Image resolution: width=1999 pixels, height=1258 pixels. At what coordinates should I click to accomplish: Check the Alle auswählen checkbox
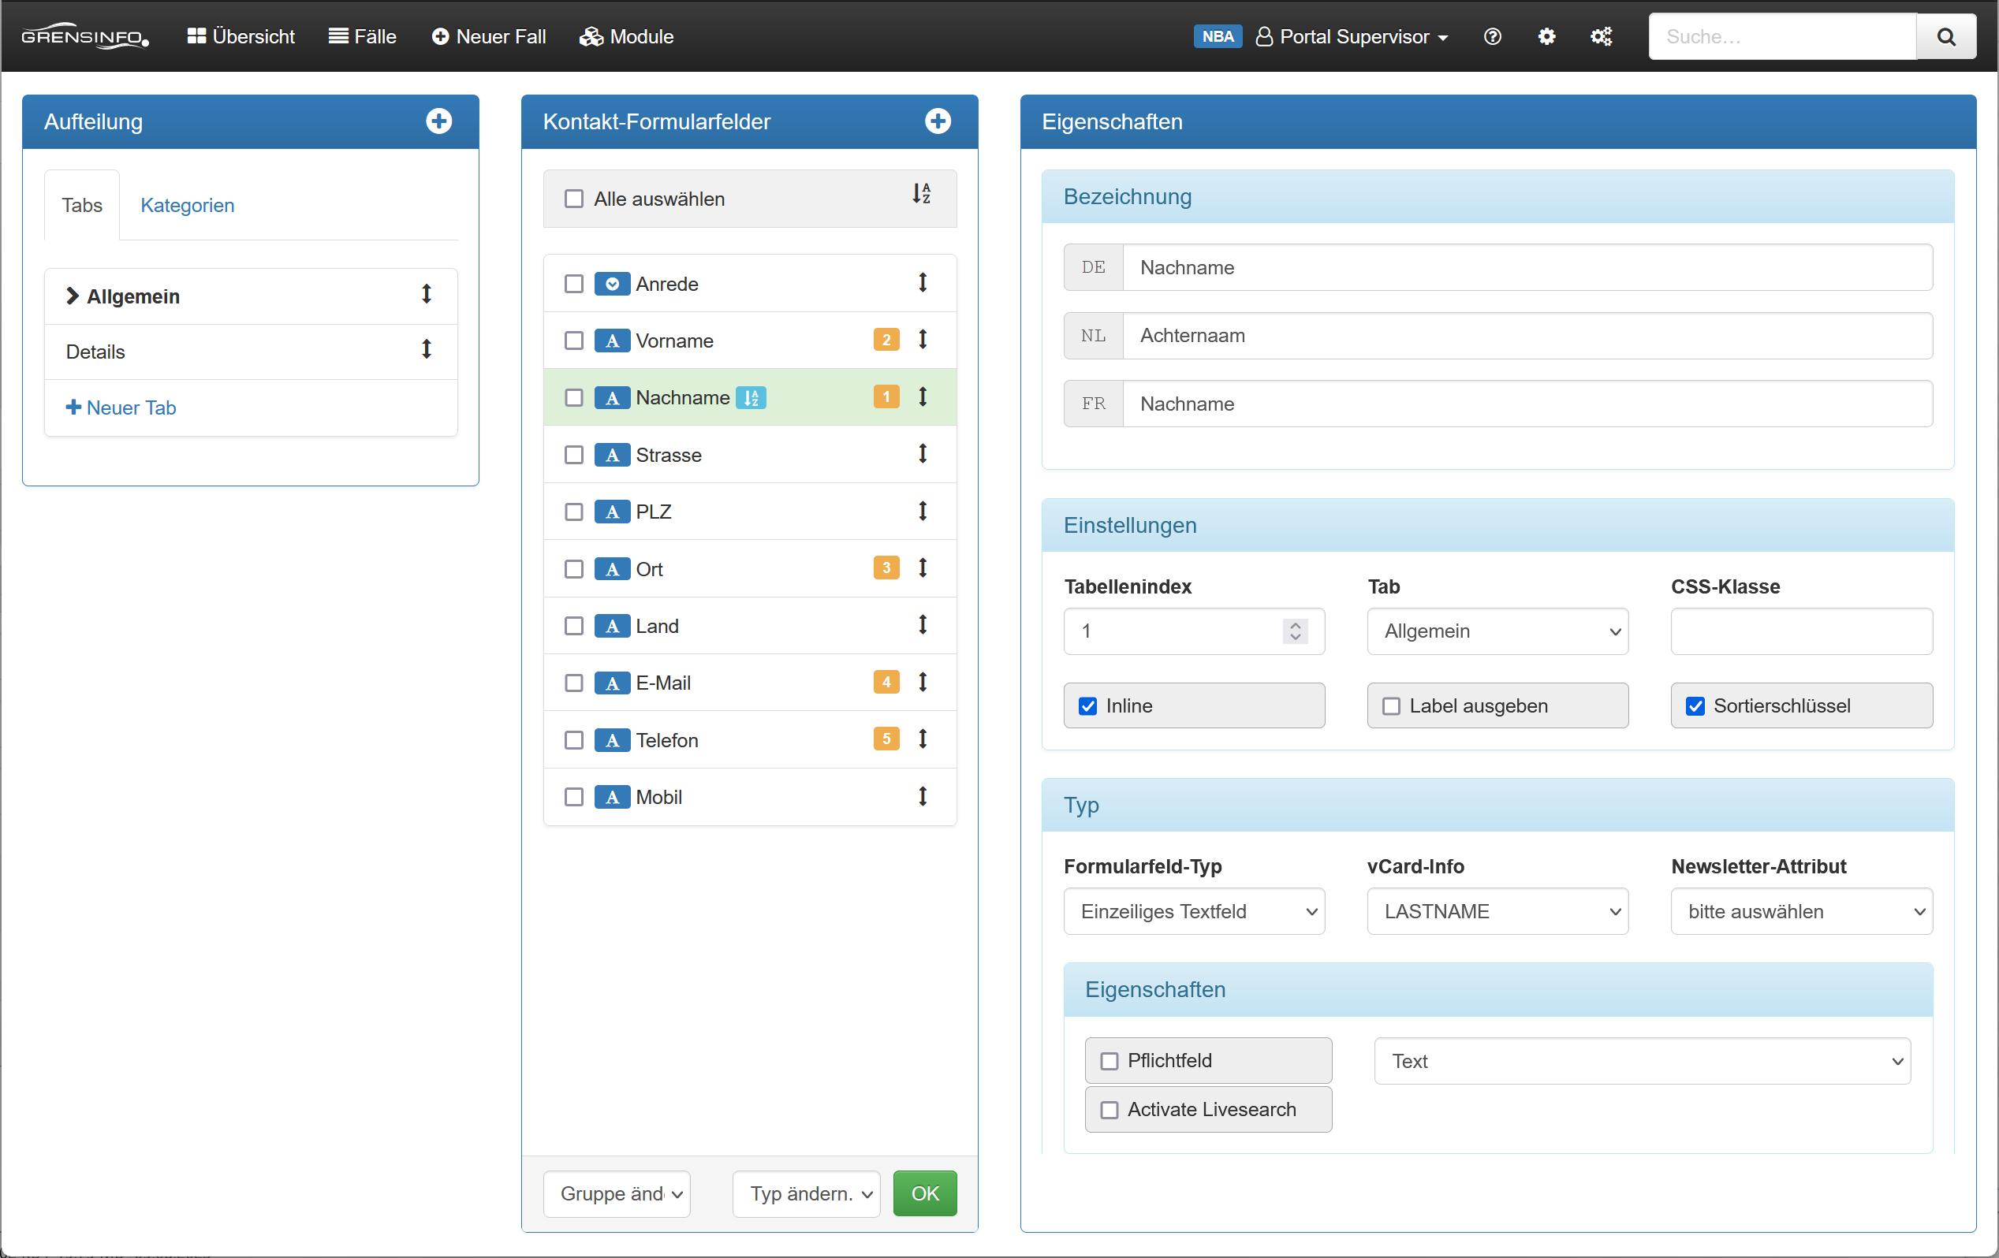tap(573, 199)
